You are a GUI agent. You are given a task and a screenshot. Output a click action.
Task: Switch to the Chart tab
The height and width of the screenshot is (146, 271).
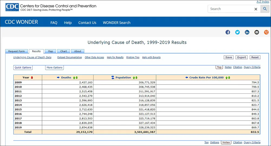[63, 51]
